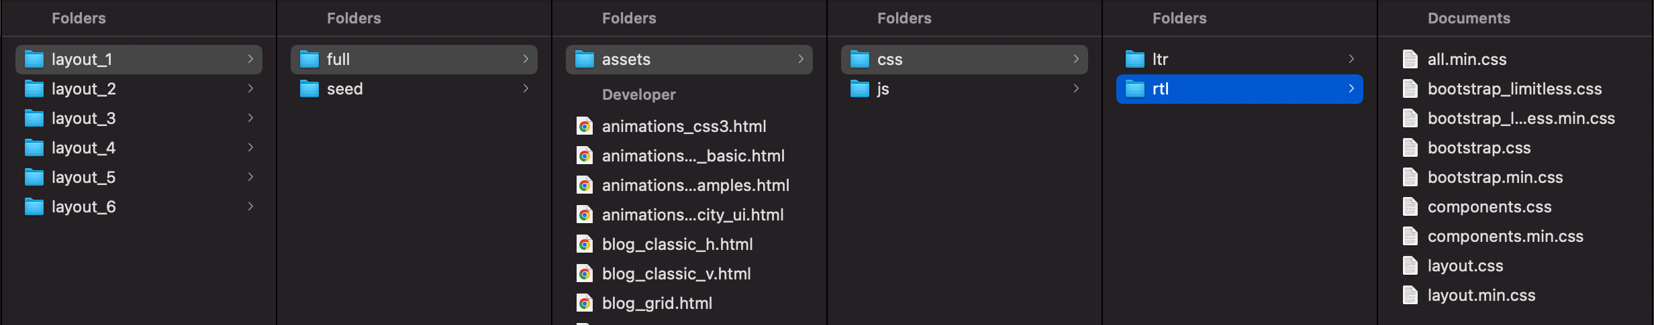Click the document icon beside all.min.css
This screenshot has height=325, width=1654.
1410,60
